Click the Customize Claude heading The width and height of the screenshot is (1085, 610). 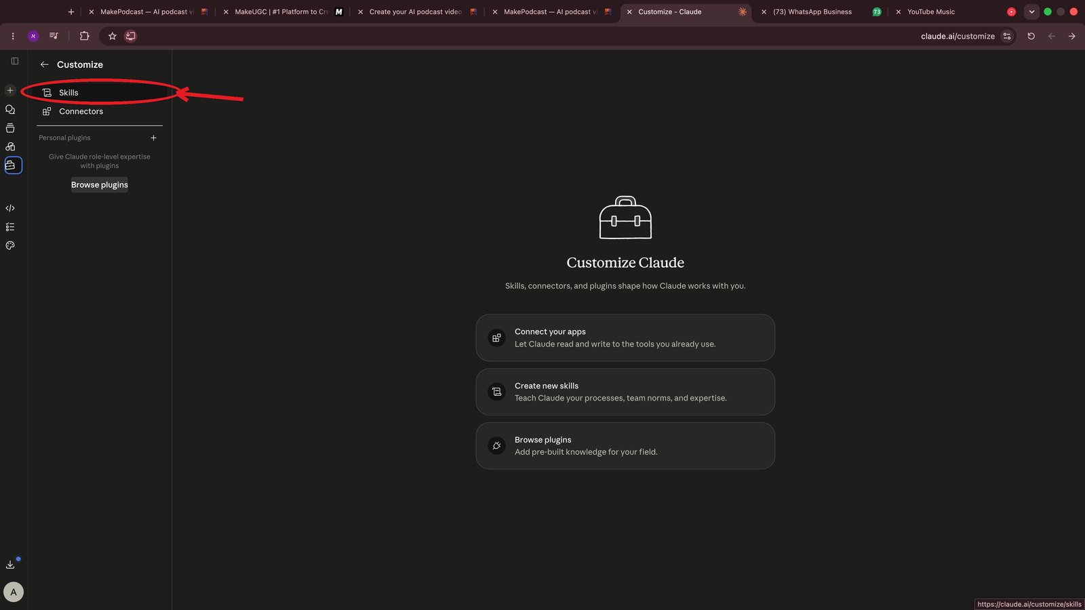point(625,262)
